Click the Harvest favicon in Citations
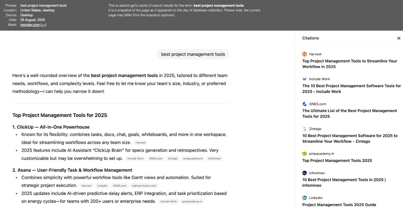The width and height of the screenshot is (403, 210). [305, 54]
